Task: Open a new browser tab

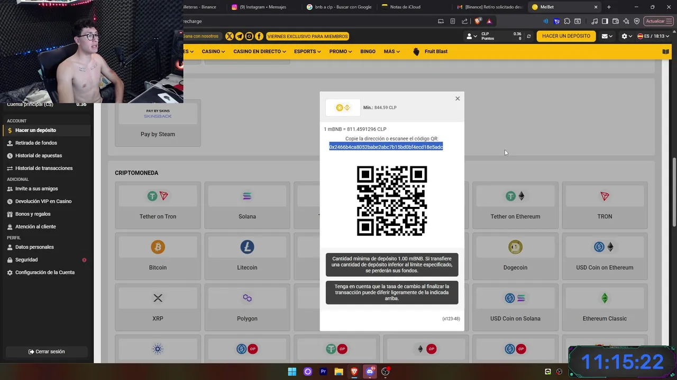Action: tap(609, 7)
